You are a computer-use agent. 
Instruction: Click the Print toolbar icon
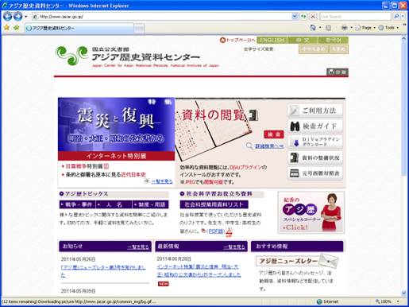tap(344, 28)
